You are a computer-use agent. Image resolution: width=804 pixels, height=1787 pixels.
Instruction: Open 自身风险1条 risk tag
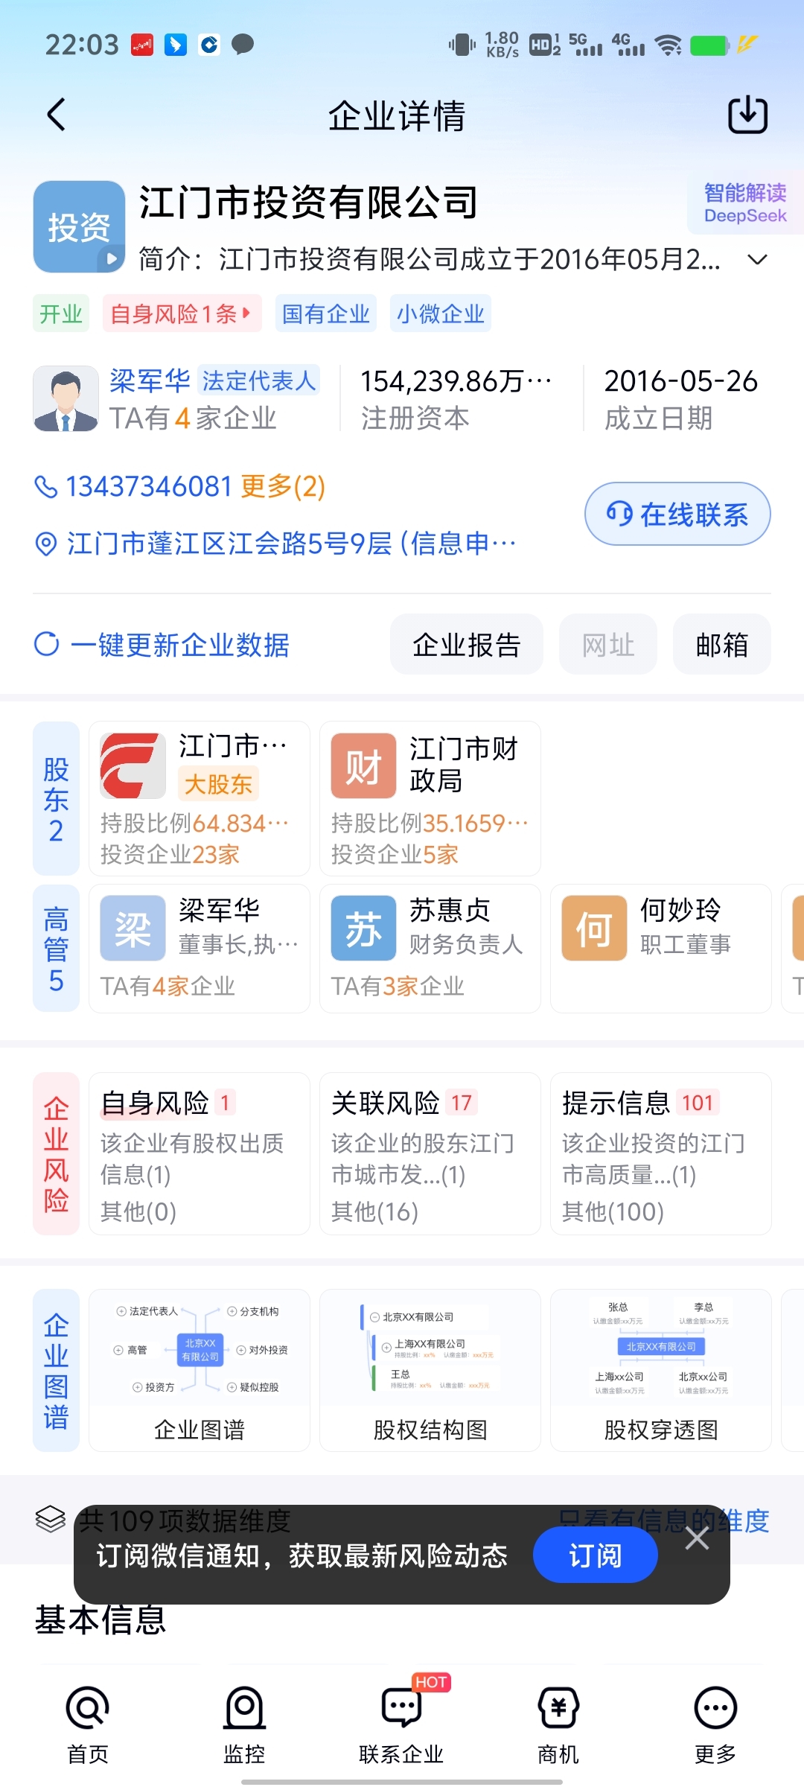tap(182, 313)
